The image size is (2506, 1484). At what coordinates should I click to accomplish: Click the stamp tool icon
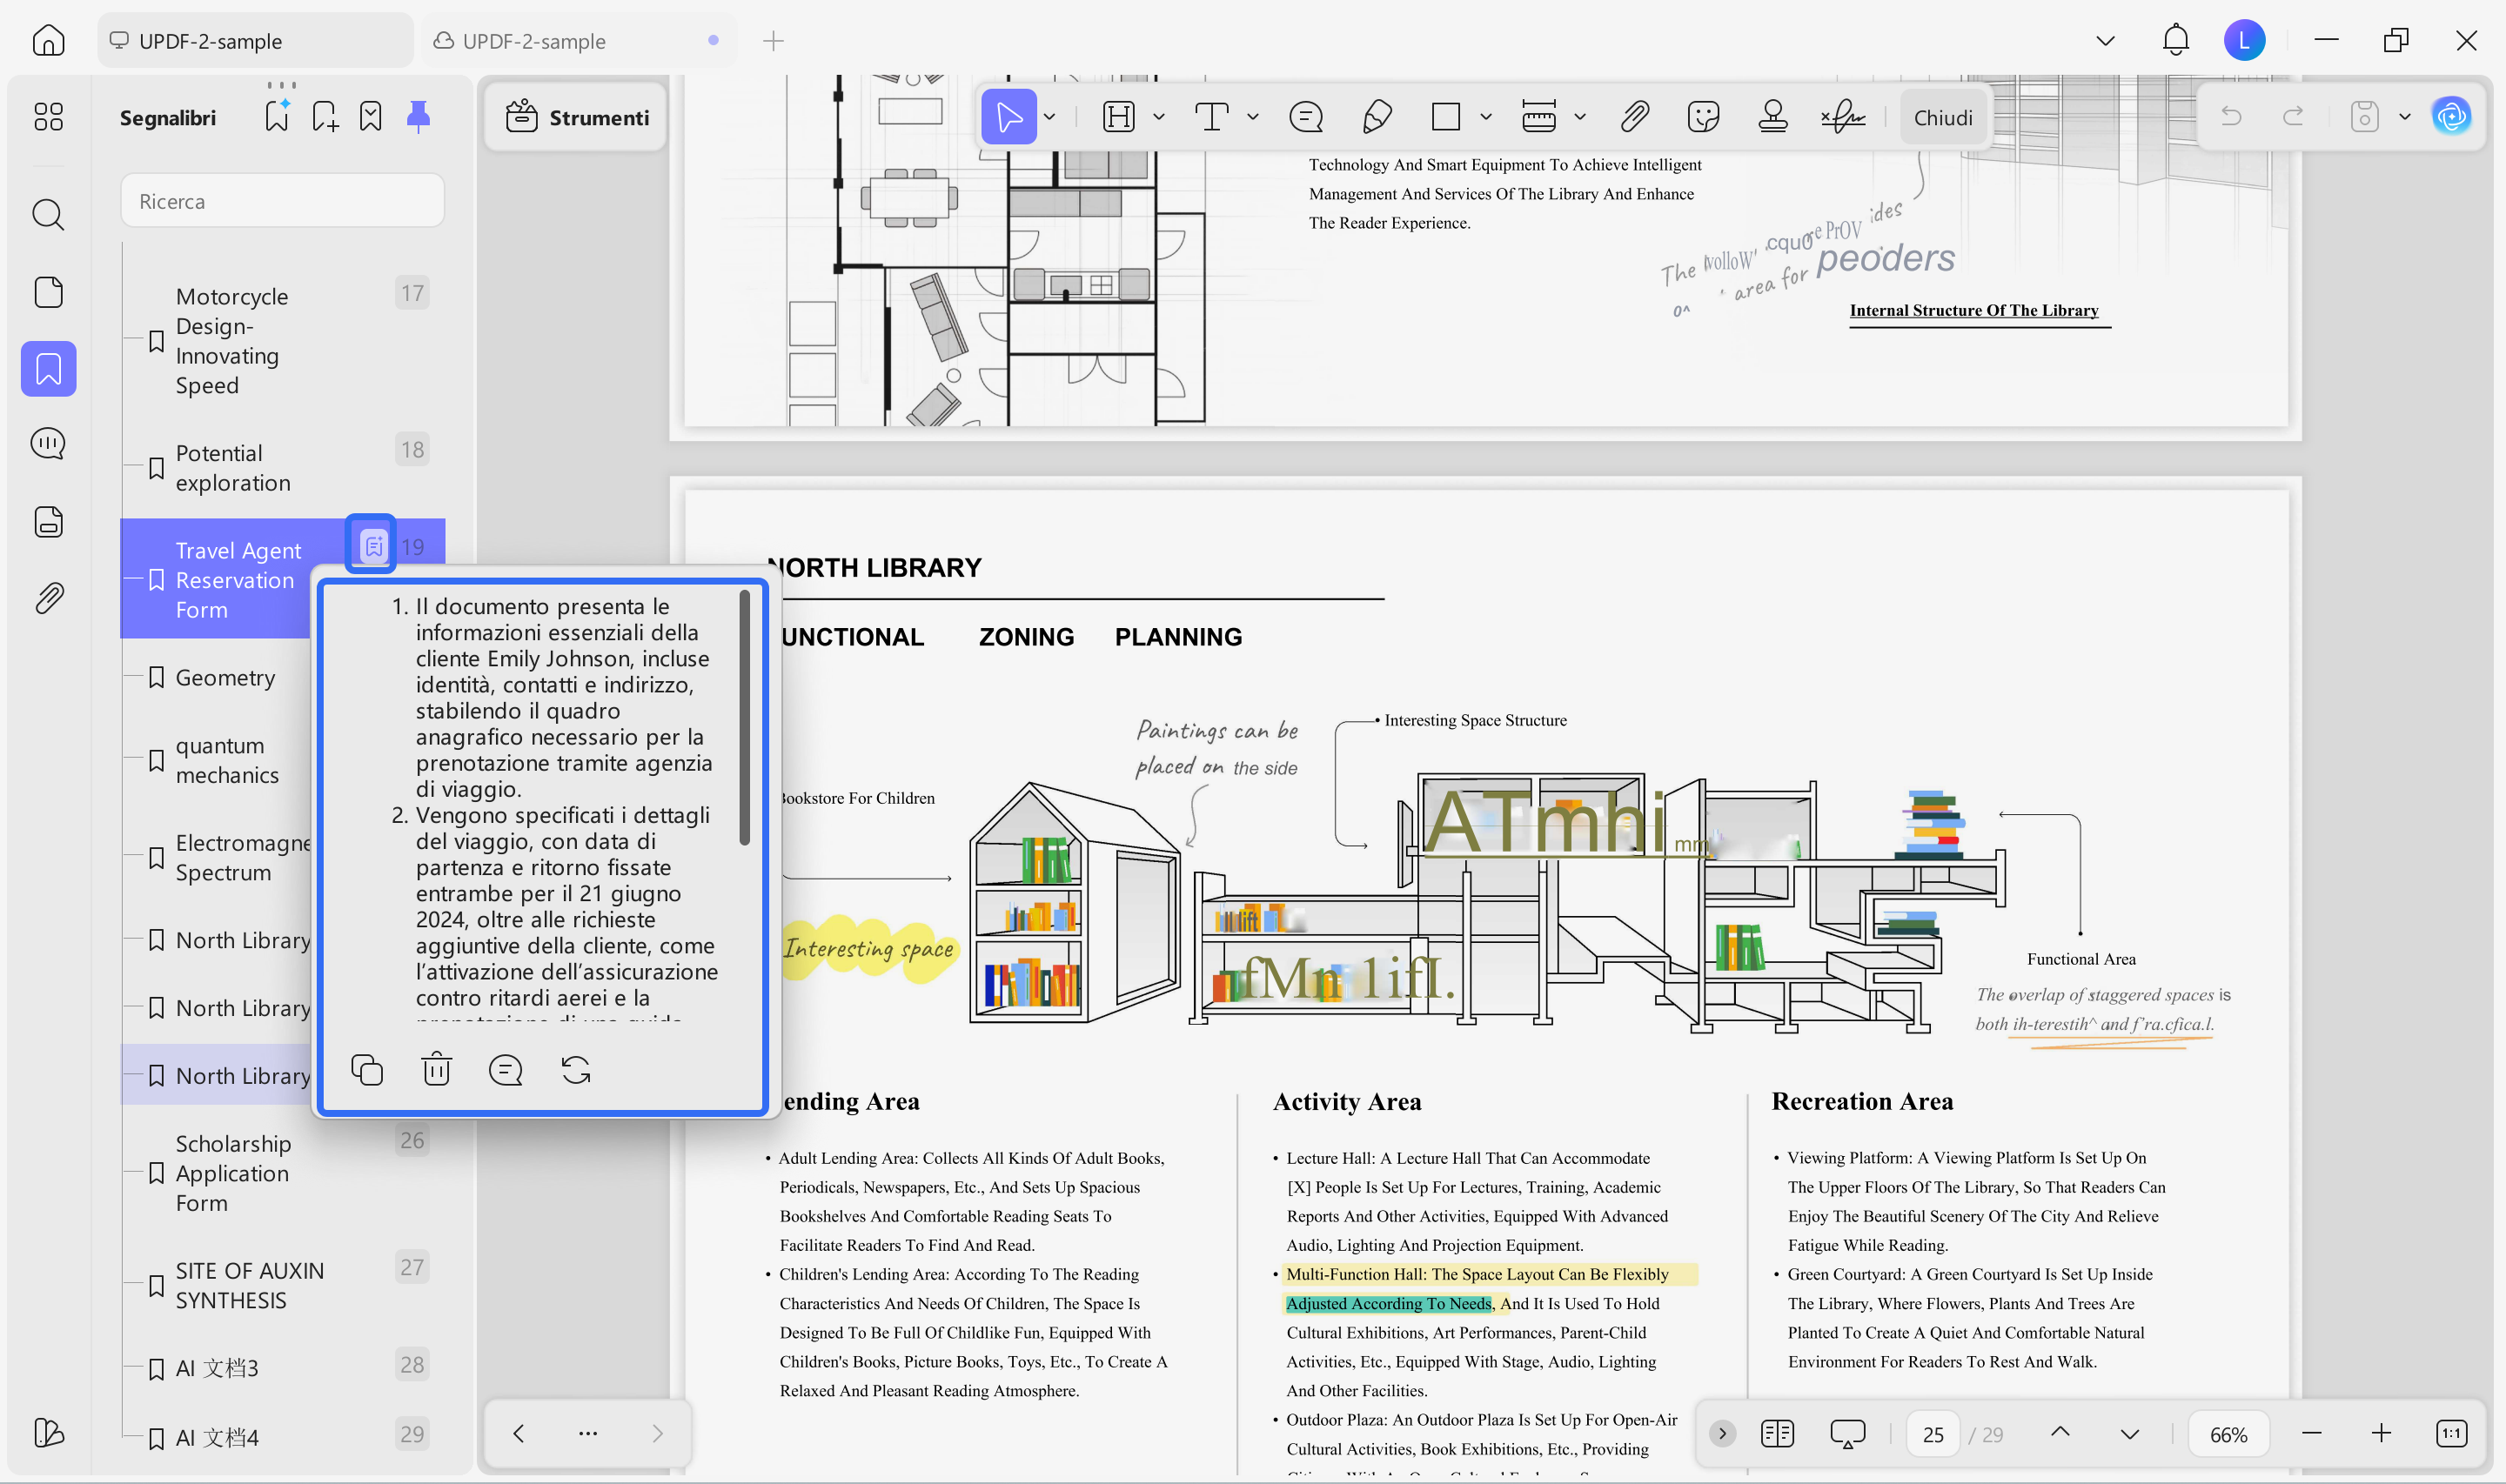click(1772, 117)
